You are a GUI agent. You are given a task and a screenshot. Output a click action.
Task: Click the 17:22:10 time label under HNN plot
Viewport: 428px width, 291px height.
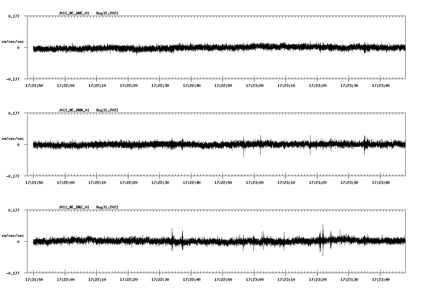pos(97,183)
